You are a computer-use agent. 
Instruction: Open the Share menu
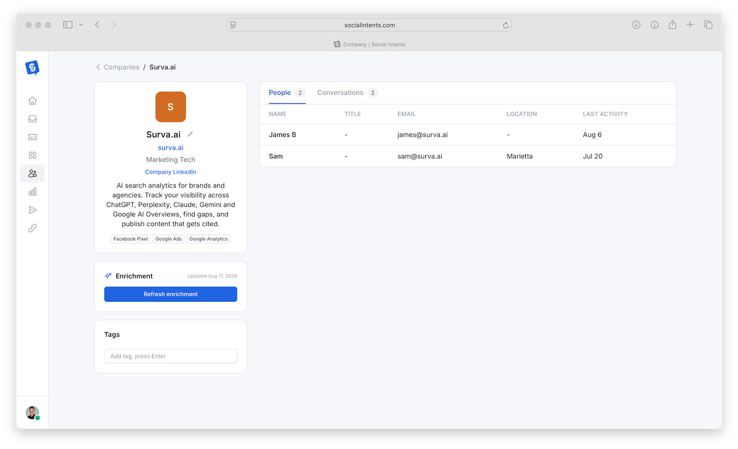tap(672, 25)
